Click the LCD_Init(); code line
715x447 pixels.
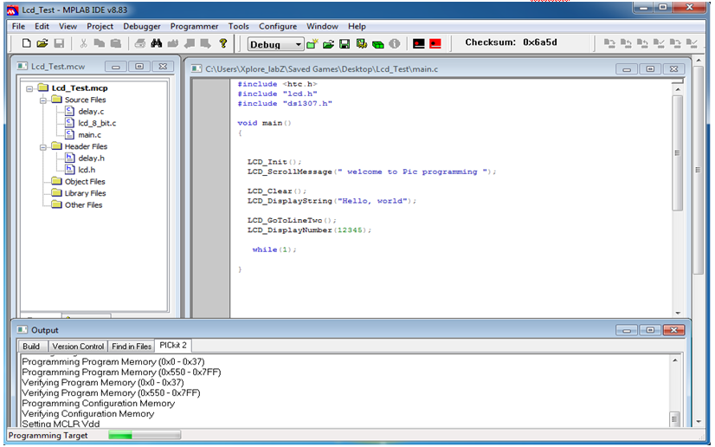coord(274,162)
